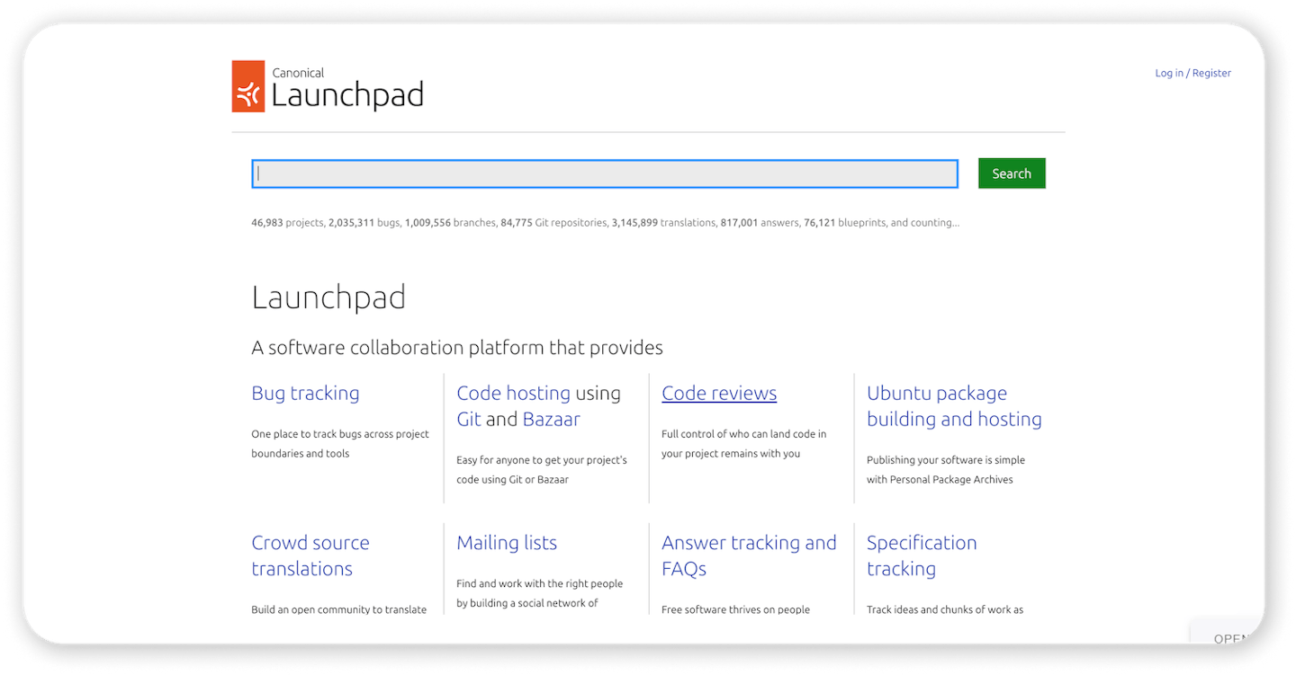Click 'Publishing your software is simple' description
This screenshot has height=675, width=1296.
tap(946, 470)
